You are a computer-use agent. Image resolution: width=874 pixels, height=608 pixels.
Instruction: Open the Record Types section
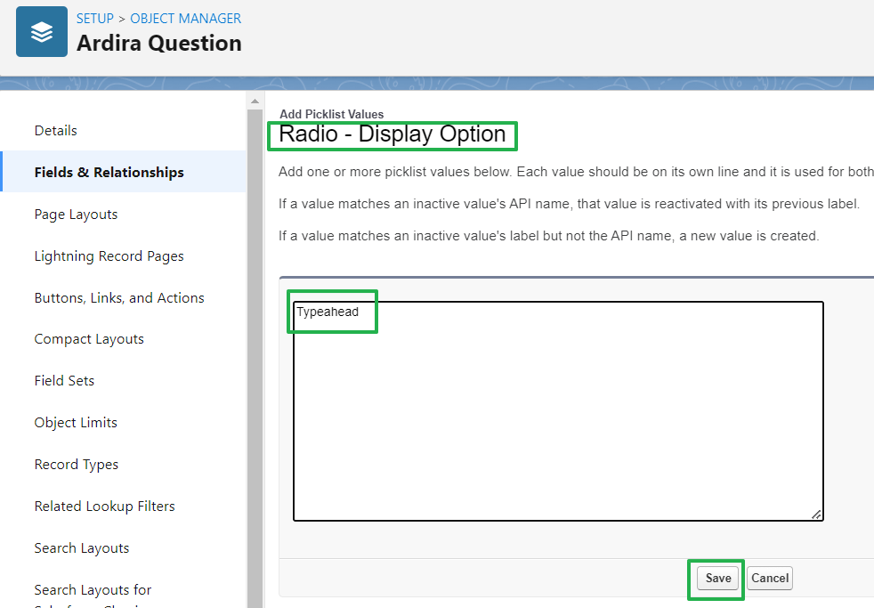(x=76, y=464)
